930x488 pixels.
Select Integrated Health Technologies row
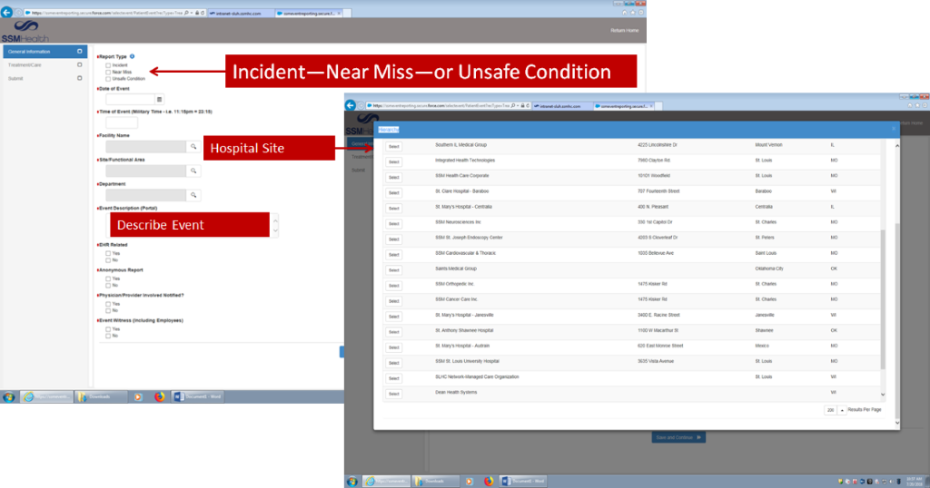(394, 161)
